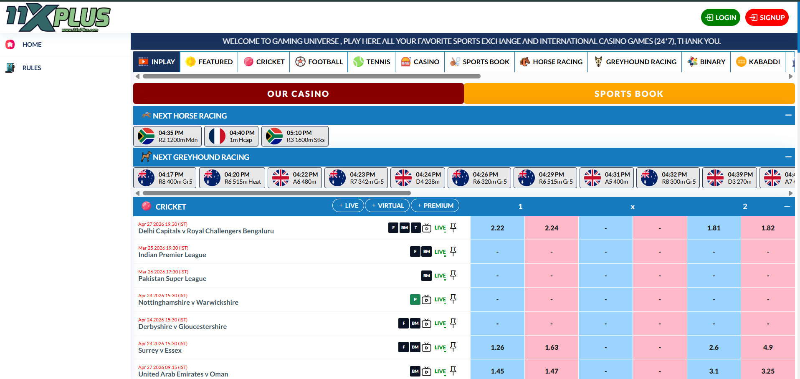Open the TV stream icon for Delhi Capitals match
The height and width of the screenshot is (379, 800).
426,227
